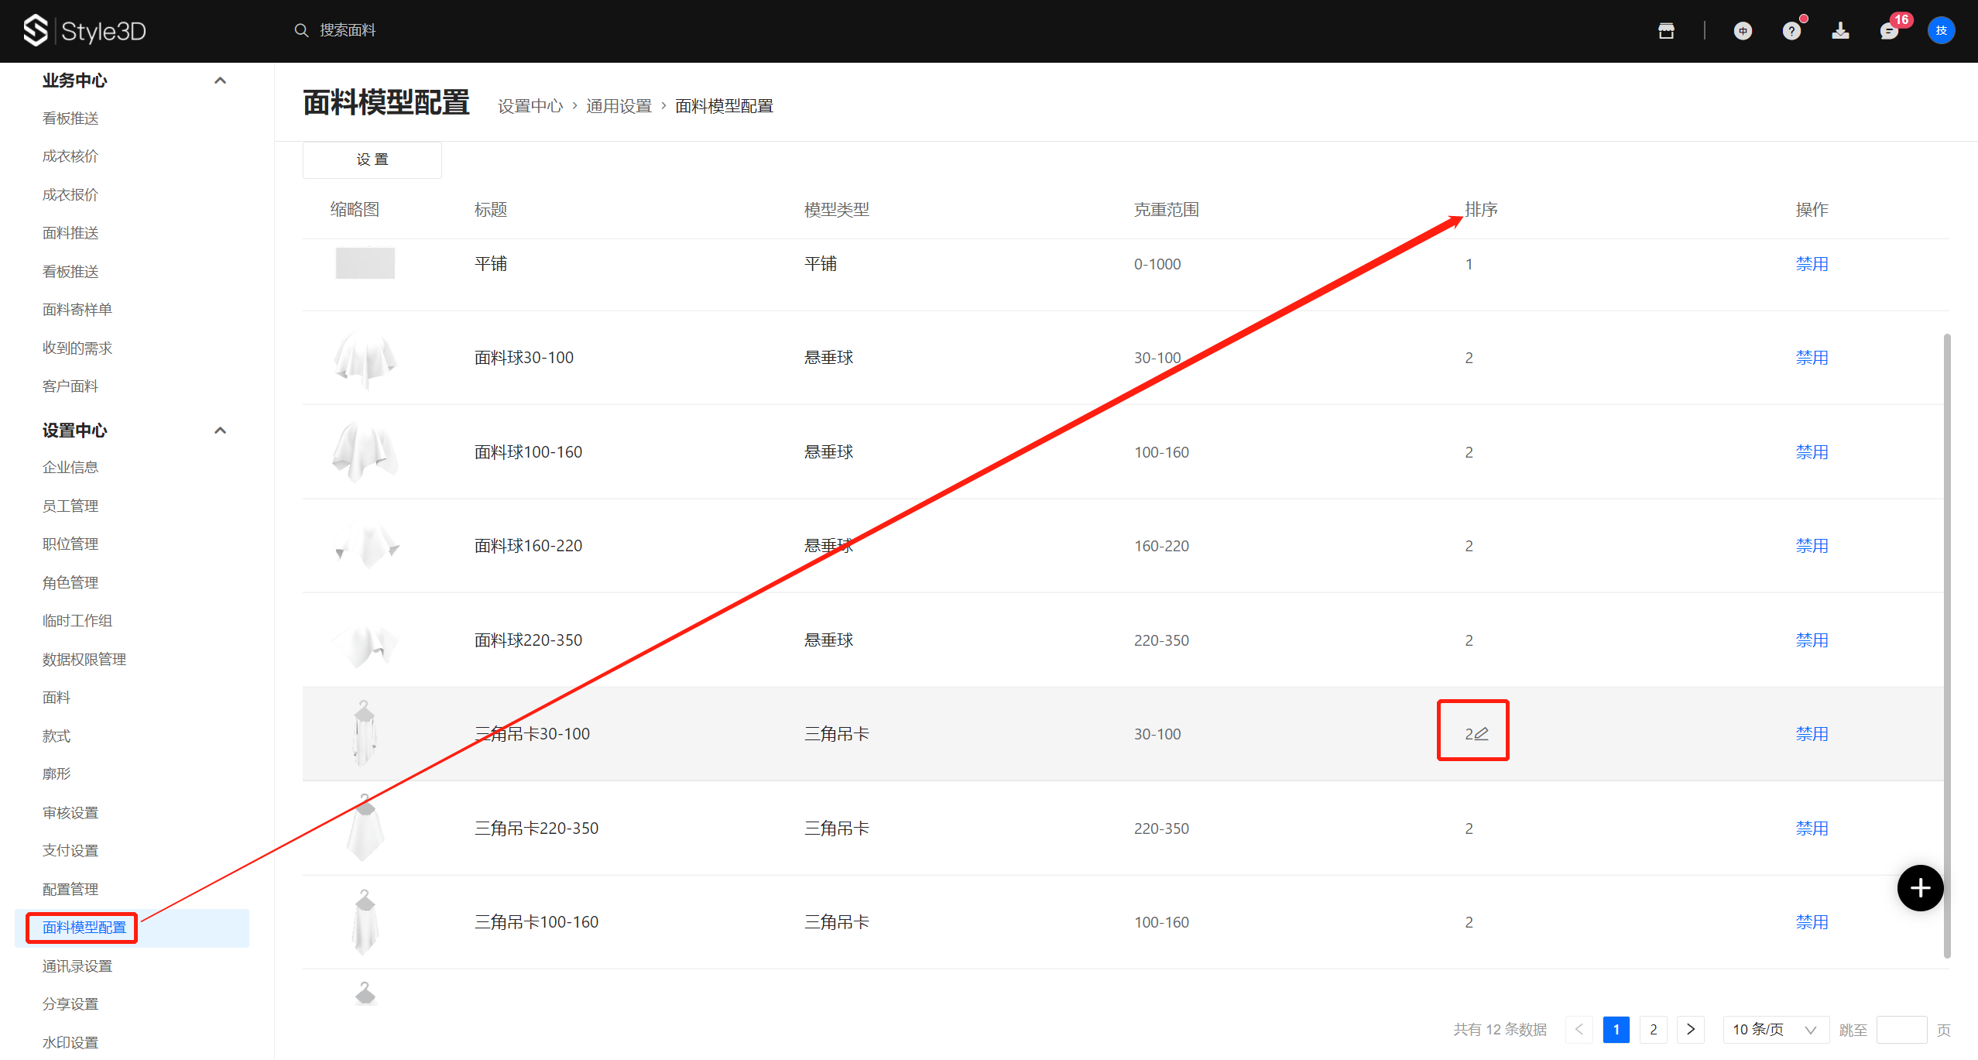Go to page 2 of the table
Screen dimensions: 1978x1060
(1653, 1030)
